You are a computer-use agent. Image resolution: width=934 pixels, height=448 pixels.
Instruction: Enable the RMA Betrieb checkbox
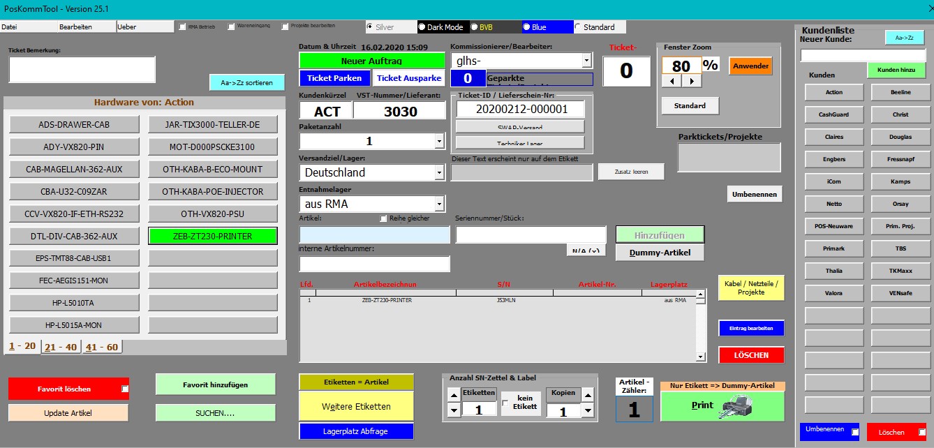(x=183, y=27)
